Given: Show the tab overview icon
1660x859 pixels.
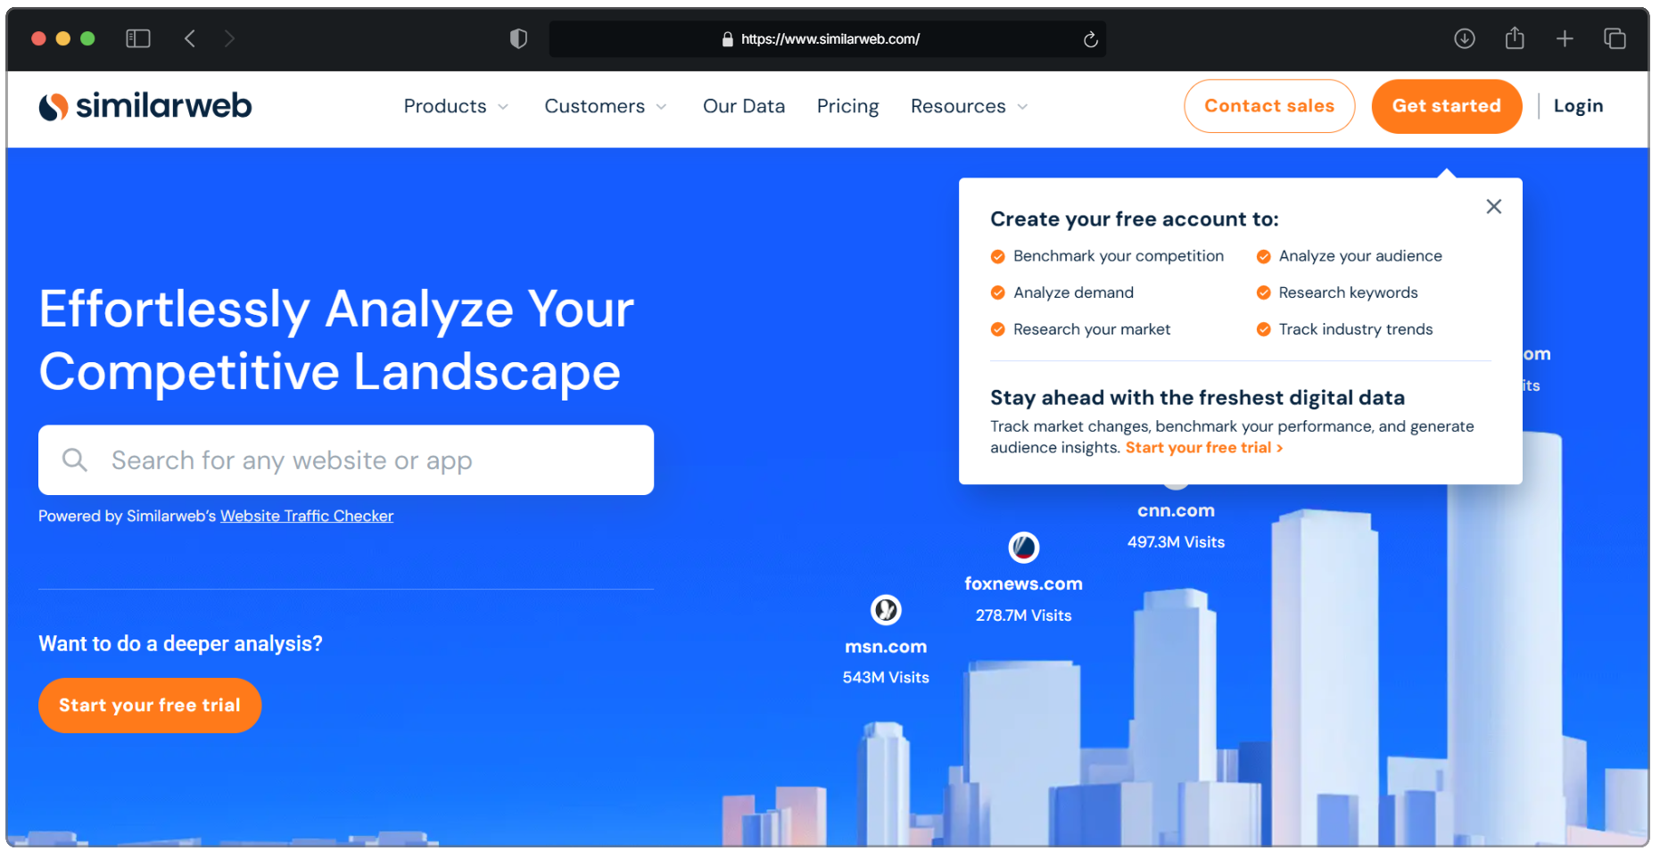Looking at the screenshot, I should click(1615, 38).
